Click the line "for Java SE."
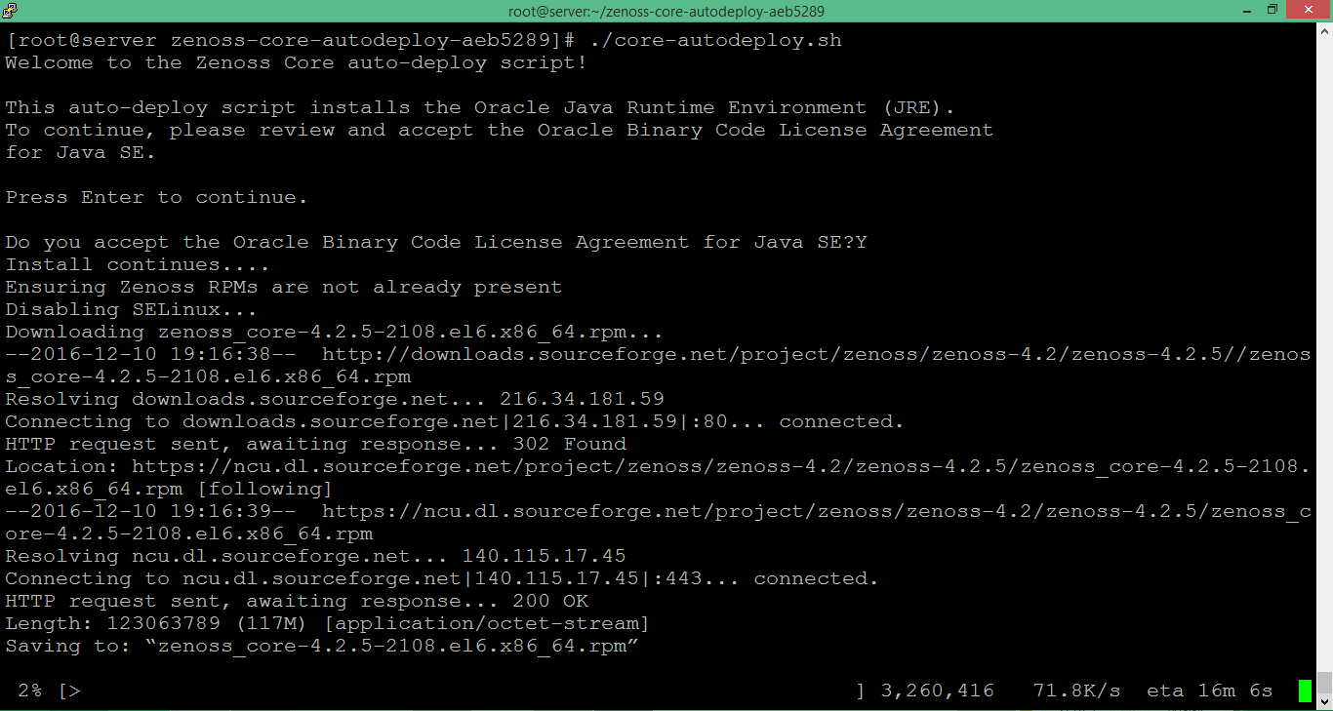 80,153
